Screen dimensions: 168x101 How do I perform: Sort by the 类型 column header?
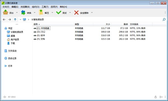point(83,24)
